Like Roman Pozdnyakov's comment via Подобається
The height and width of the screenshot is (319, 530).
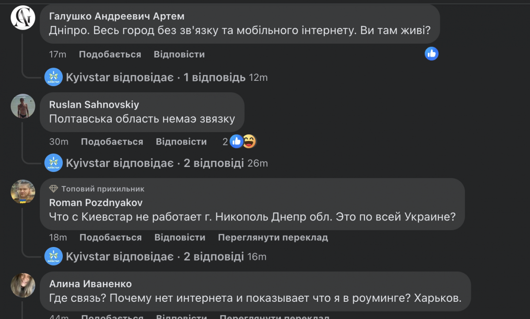tap(110, 237)
